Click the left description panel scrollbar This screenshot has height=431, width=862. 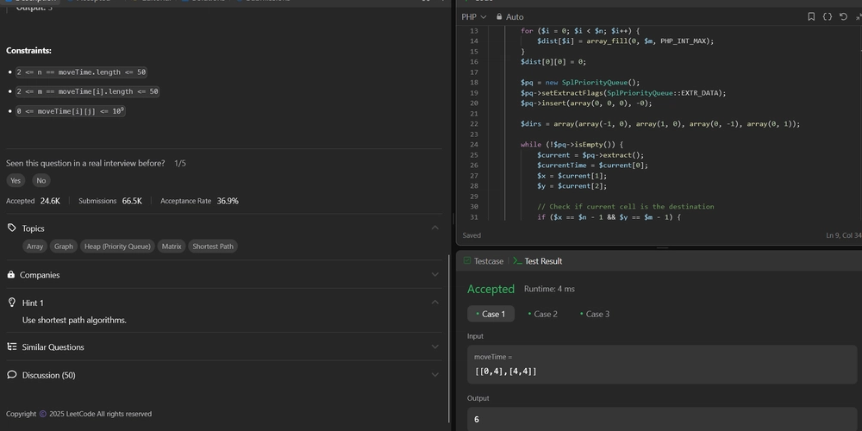pyautogui.click(x=449, y=338)
